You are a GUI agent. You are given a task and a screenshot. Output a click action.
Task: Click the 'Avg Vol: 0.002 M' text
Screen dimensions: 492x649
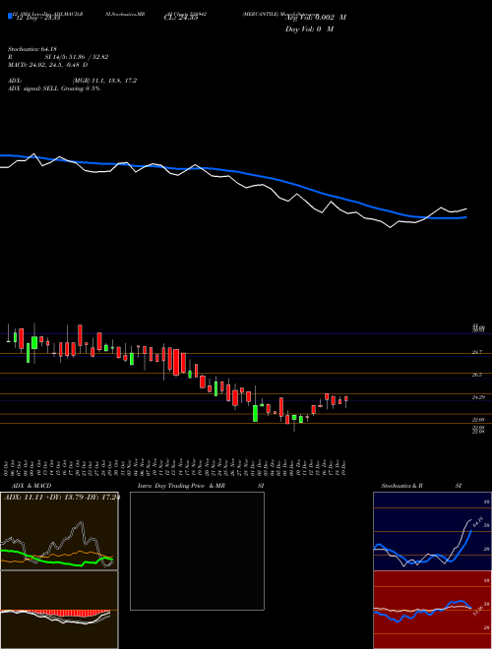click(316, 18)
